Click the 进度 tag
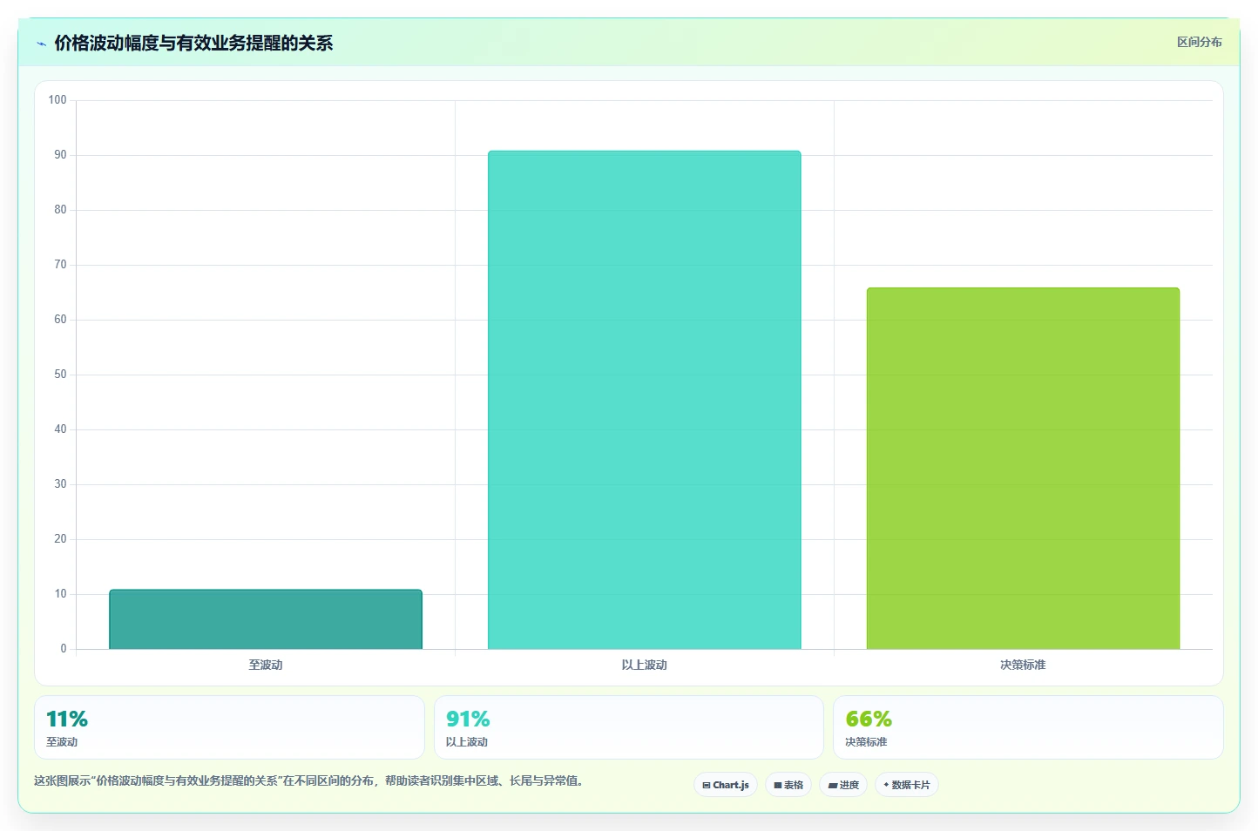 click(843, 785)
